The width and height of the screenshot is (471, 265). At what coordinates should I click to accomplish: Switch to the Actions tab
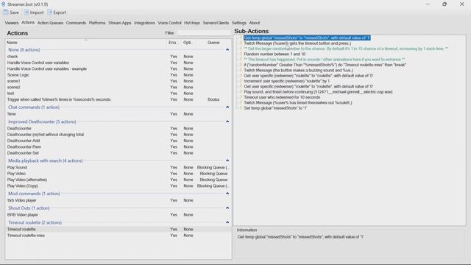coord(28,23)
